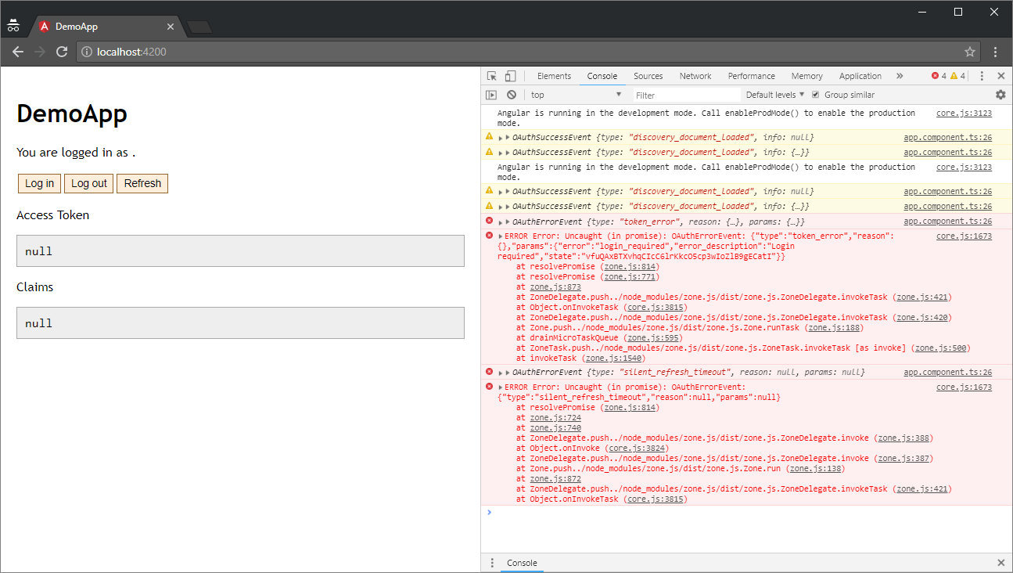
Task: Toggle device toolbar icon
Action: point(510,76)
